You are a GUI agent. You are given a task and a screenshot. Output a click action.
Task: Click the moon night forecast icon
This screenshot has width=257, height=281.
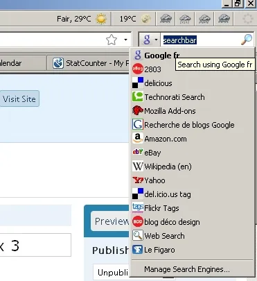tap(146, 19)
